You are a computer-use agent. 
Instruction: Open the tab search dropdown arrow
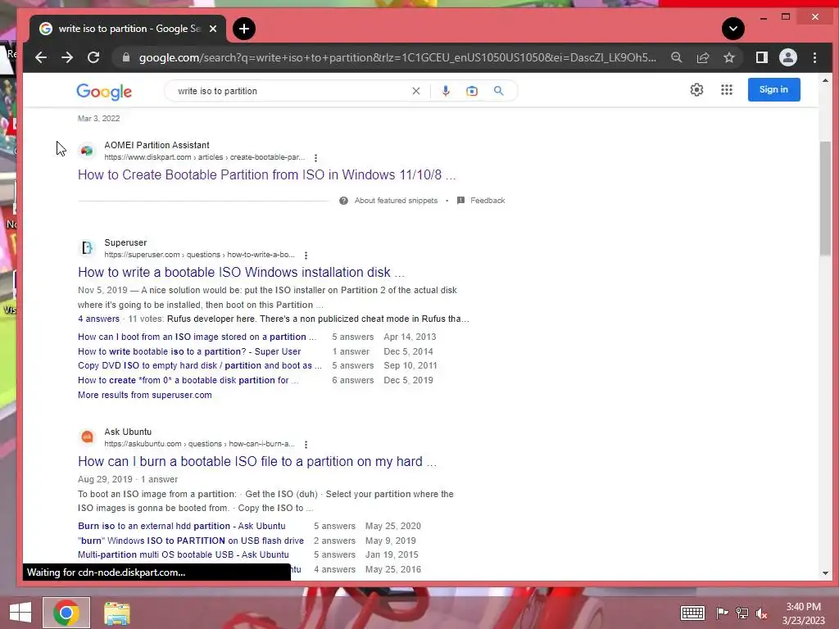(x=733, y=29)
